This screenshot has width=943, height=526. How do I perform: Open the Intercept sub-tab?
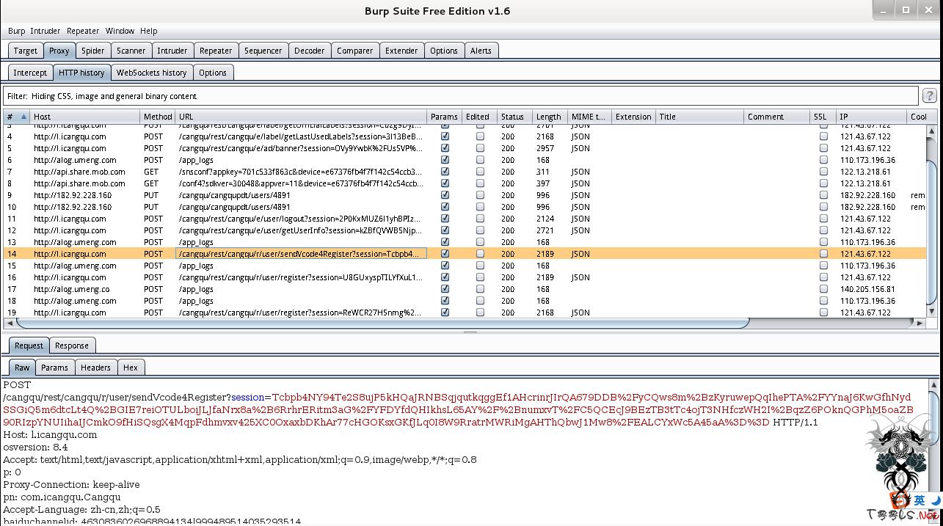pos(30,73)
